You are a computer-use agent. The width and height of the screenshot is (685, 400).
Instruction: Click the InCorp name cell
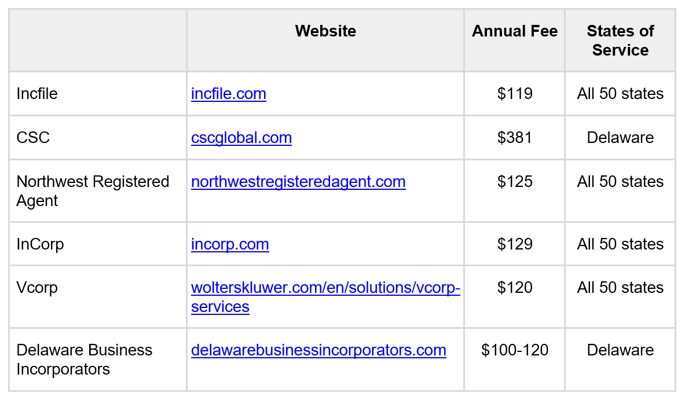point(40,244)
